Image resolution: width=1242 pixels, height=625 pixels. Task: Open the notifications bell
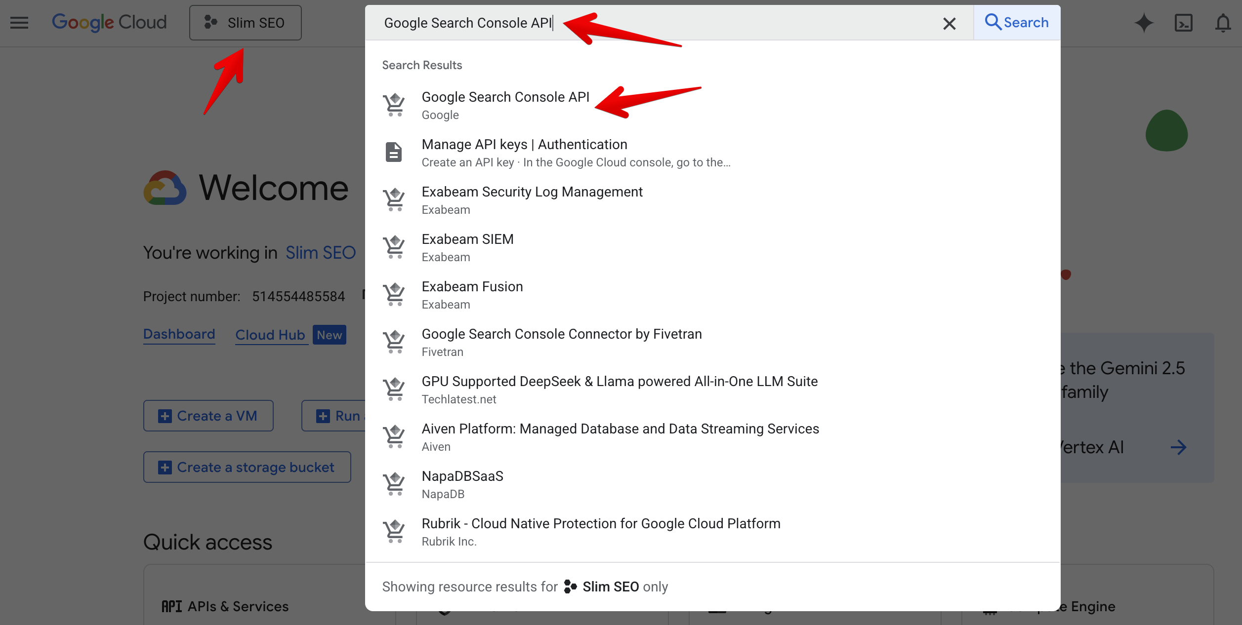[1223, 23]
